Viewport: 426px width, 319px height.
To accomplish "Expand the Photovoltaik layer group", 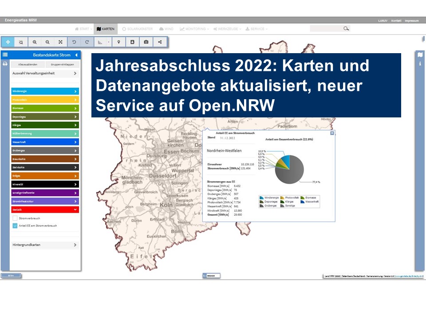I will [45, 100].
